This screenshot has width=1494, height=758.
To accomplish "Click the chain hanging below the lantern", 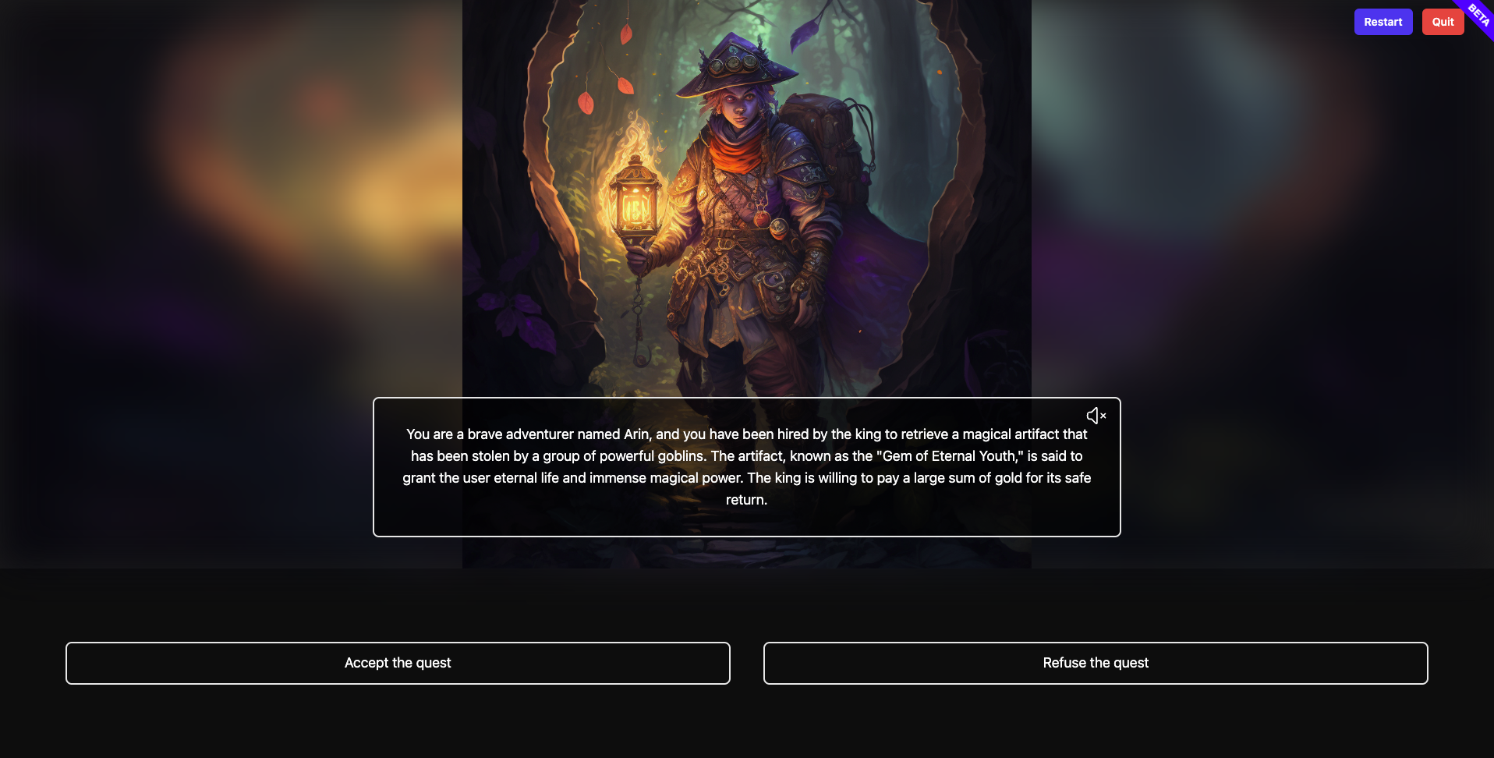I will click(x=639, y=312).
